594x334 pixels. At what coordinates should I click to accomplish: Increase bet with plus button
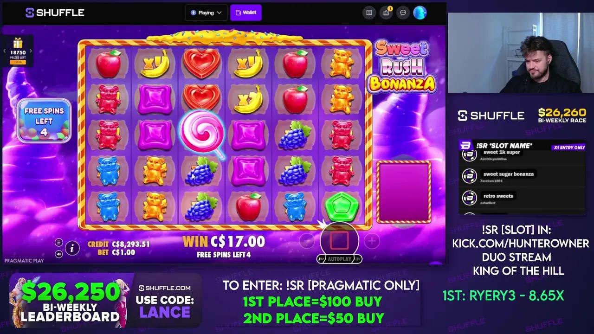click(x=372, y=241)
